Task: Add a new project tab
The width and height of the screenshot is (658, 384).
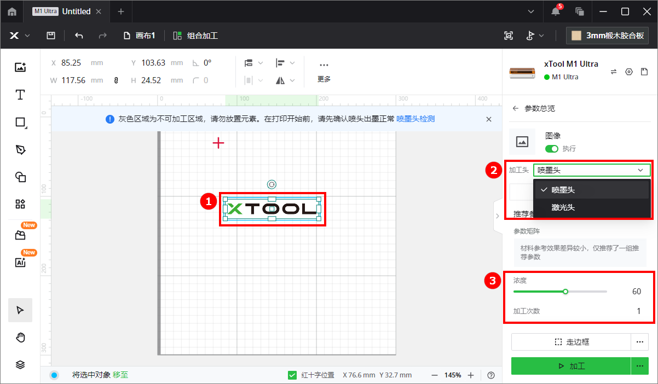Action: pos(121,11)
